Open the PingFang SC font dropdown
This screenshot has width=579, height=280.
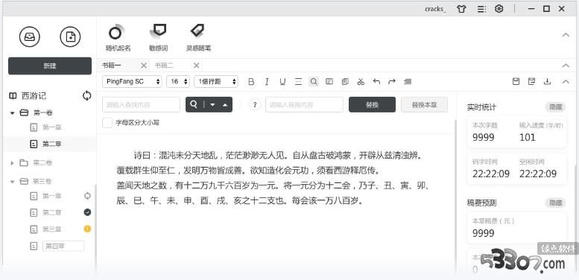132,81
